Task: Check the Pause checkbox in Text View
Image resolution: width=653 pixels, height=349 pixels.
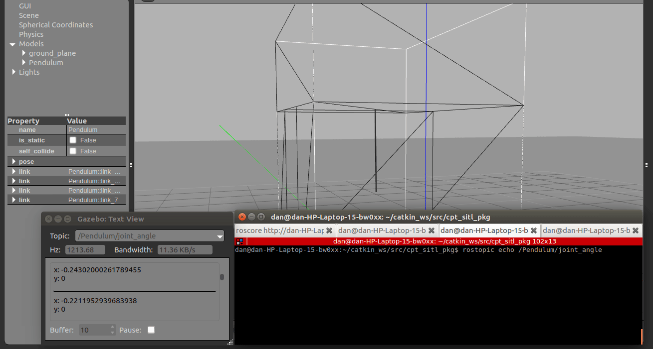Action: (151, 330)
